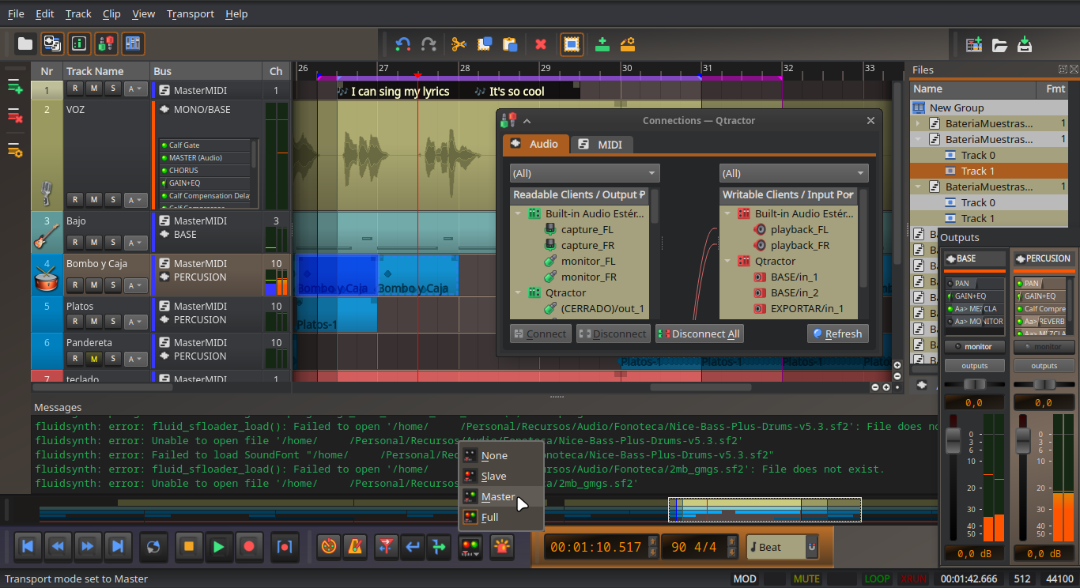
Task: Click the Open session folder icon in toolbar
Action: 25,44
